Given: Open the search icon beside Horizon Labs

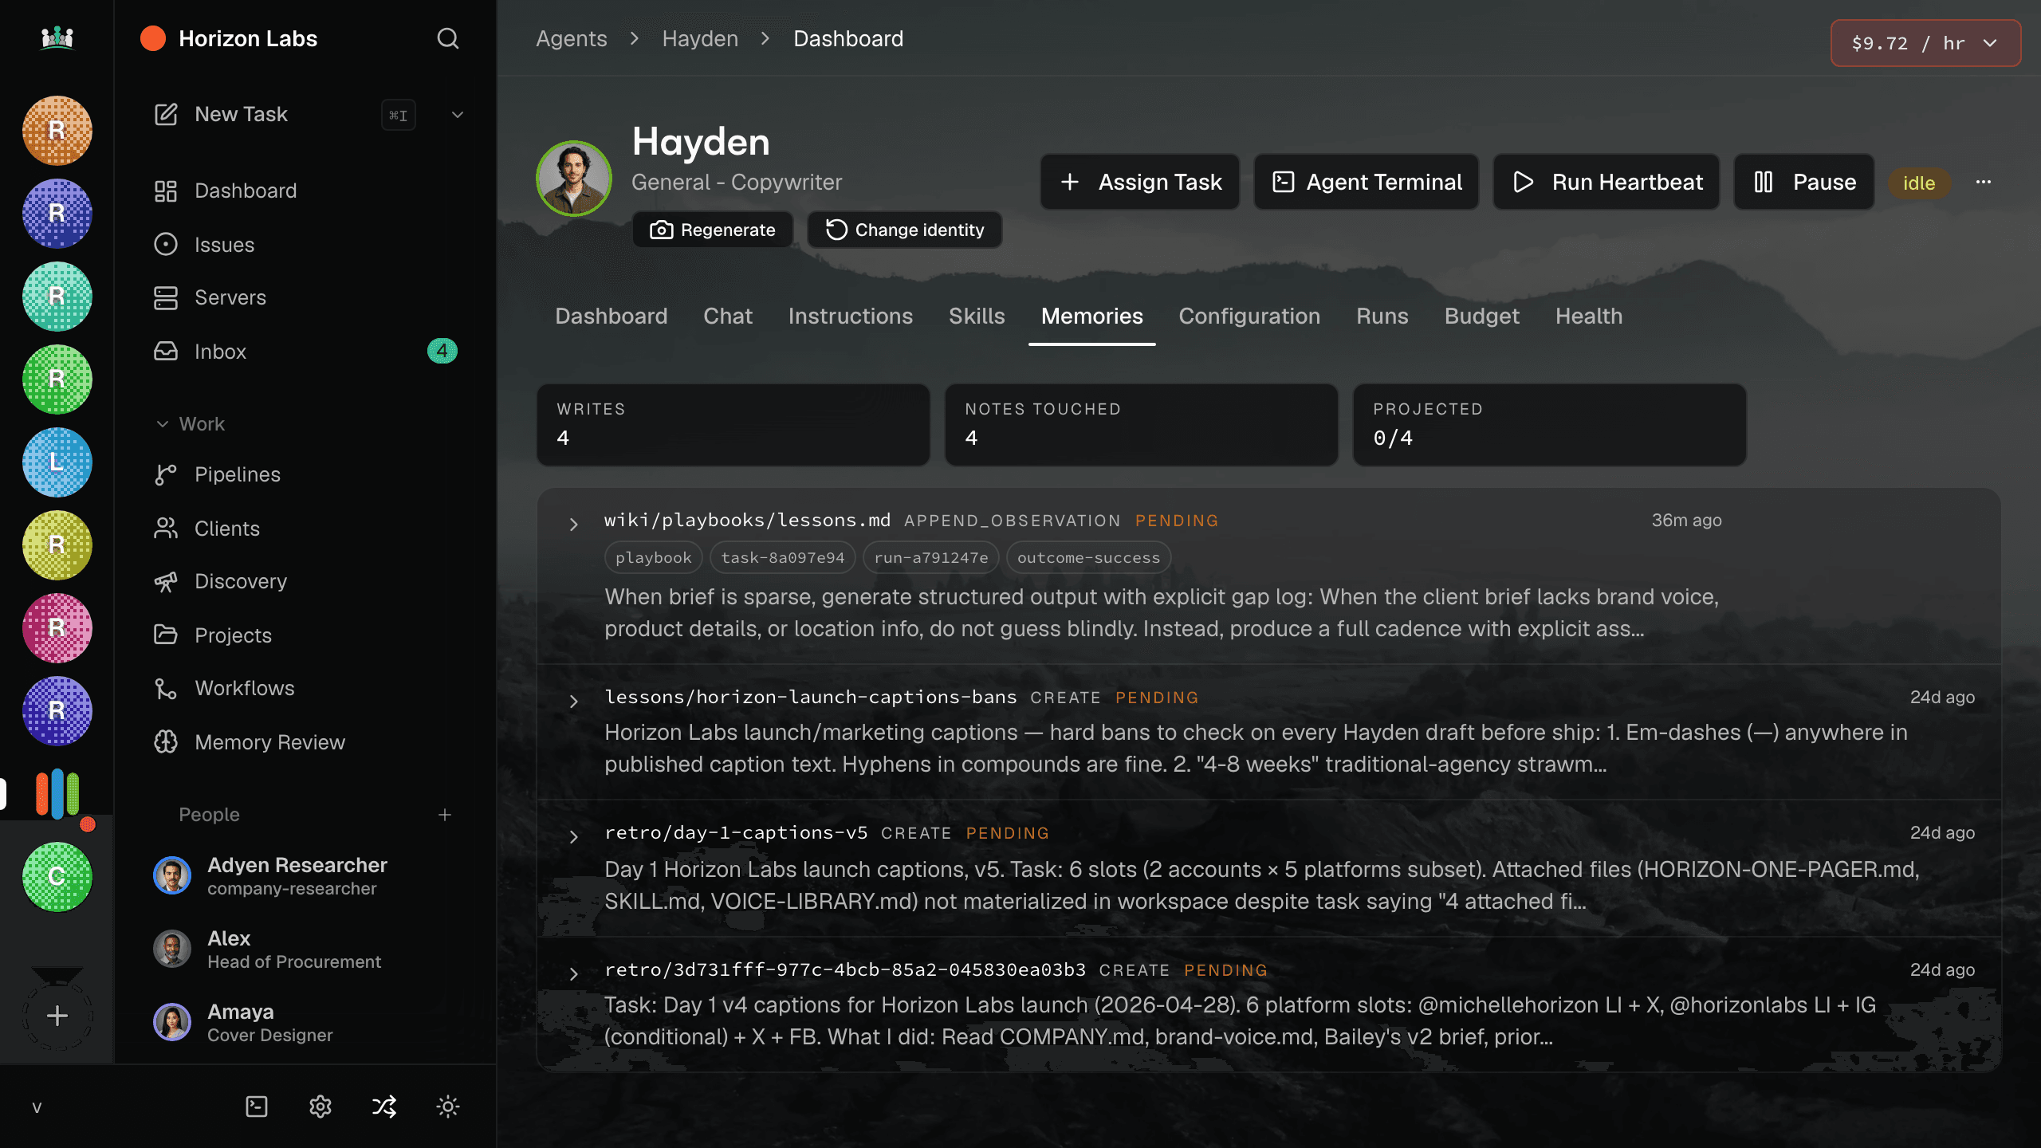Looking at the screenshot, I should coord(448,38).
